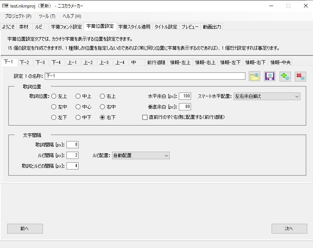Open the ツール (T) menu
Viewport: 313px width, 248px height.
[47, 16]
